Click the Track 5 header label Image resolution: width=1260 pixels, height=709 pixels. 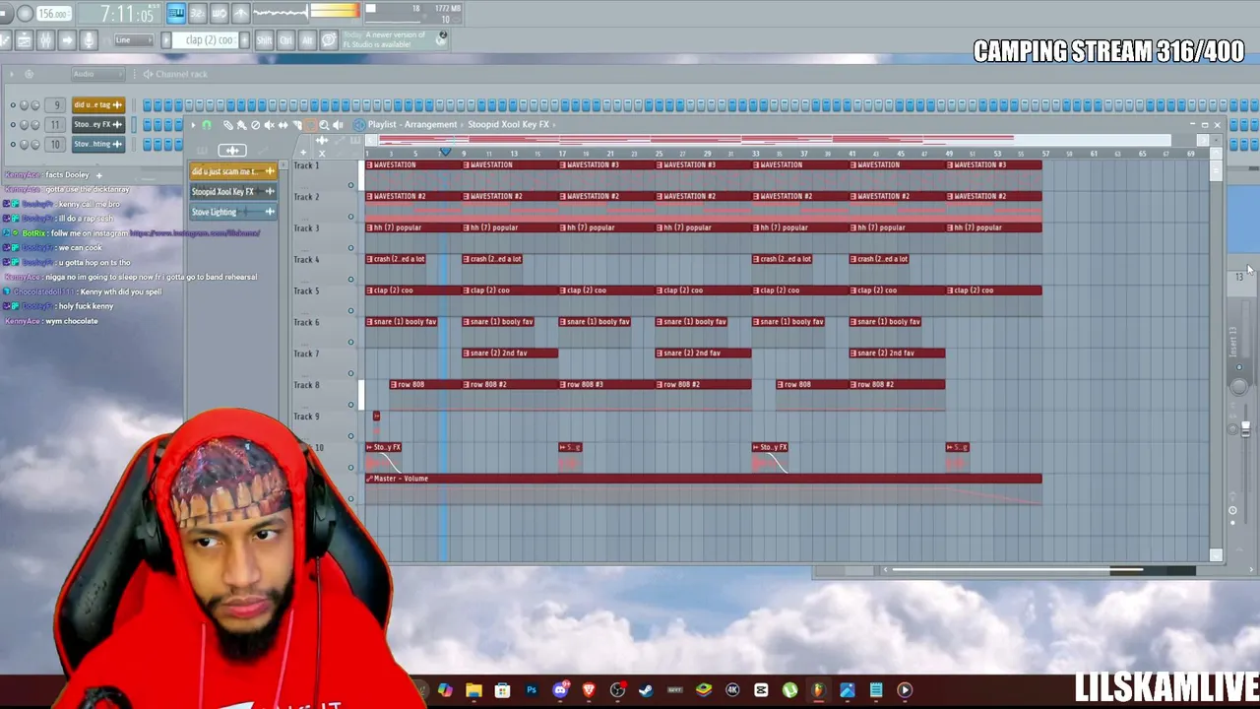click(x=306, y=290)
